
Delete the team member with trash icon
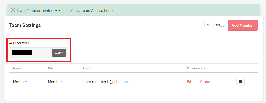click(240, 81)
